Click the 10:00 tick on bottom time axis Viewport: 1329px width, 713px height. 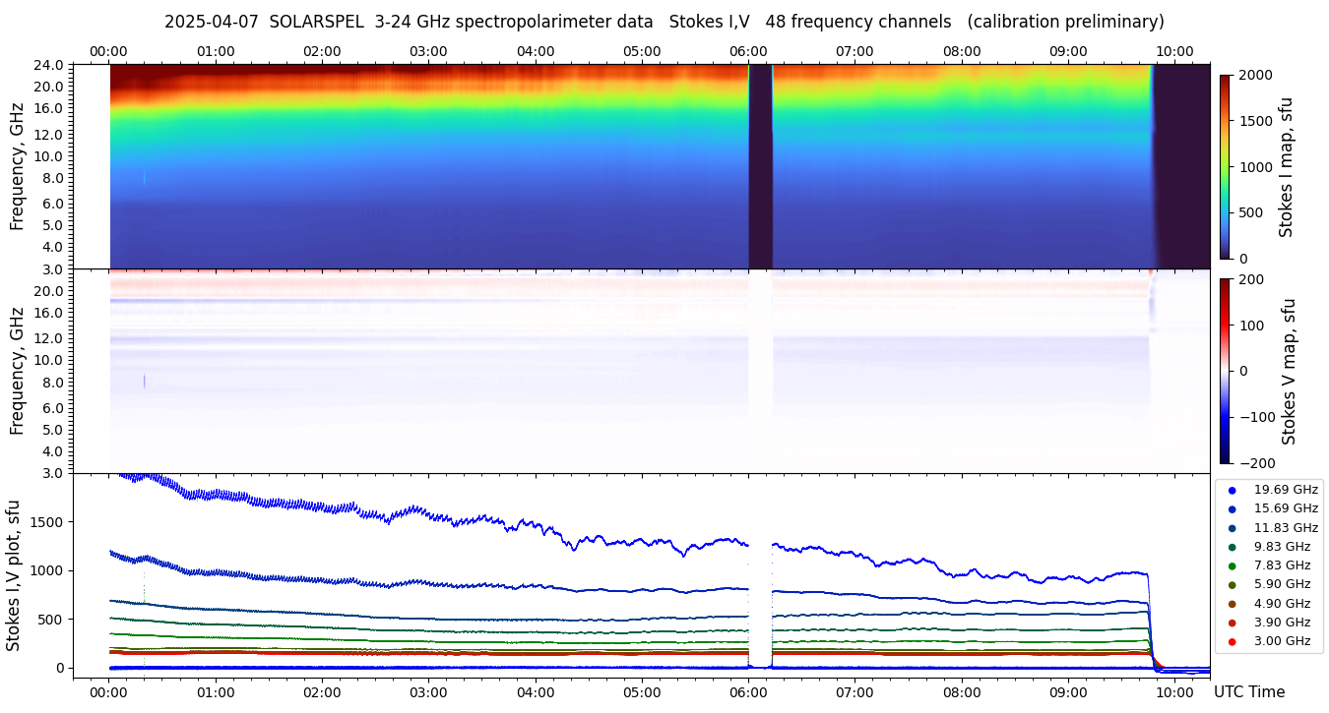pyautogui.click(x=1174, y=692)
